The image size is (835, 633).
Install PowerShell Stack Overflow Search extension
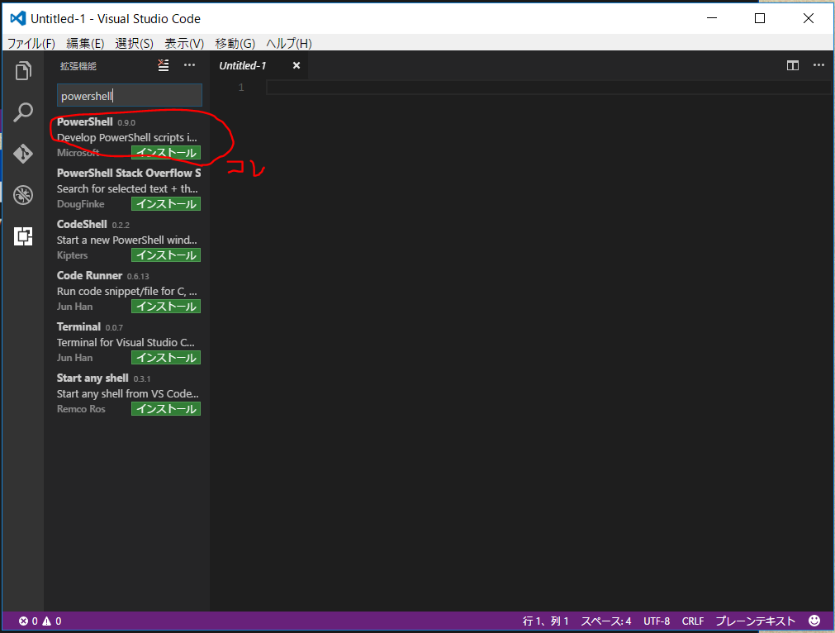[166, 203]
